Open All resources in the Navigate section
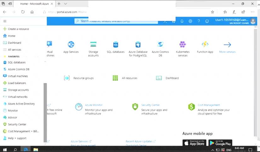Viewport: 260px width, 152px height. click(125, 78)
